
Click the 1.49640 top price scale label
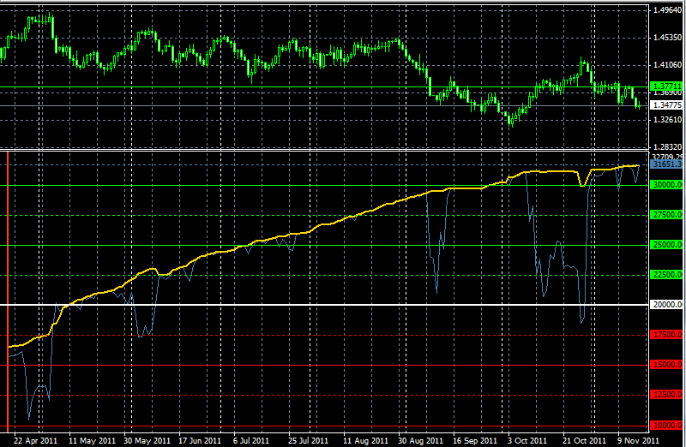tap(666, 10)
